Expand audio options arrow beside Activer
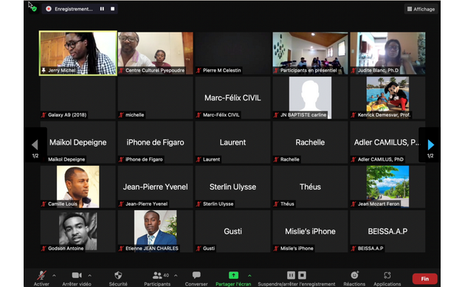 [55, 275]
